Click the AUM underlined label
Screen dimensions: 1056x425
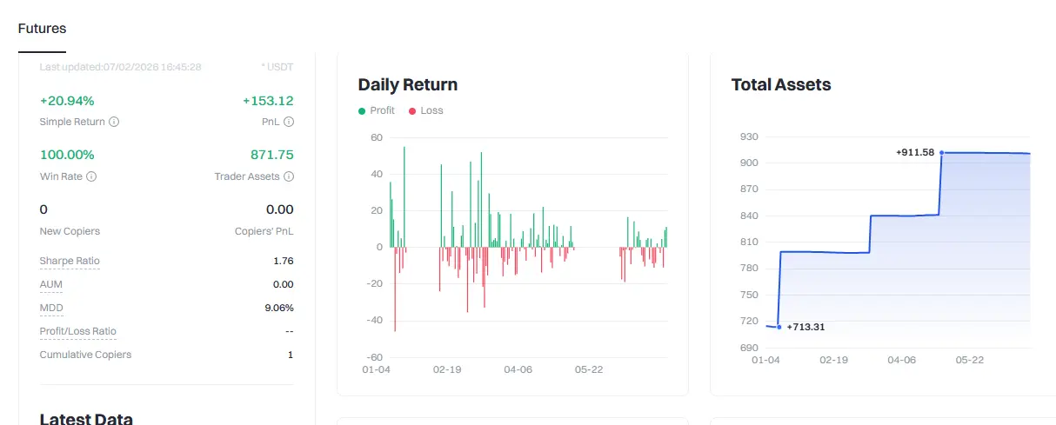pyautogui.click(x=51, y=284)
